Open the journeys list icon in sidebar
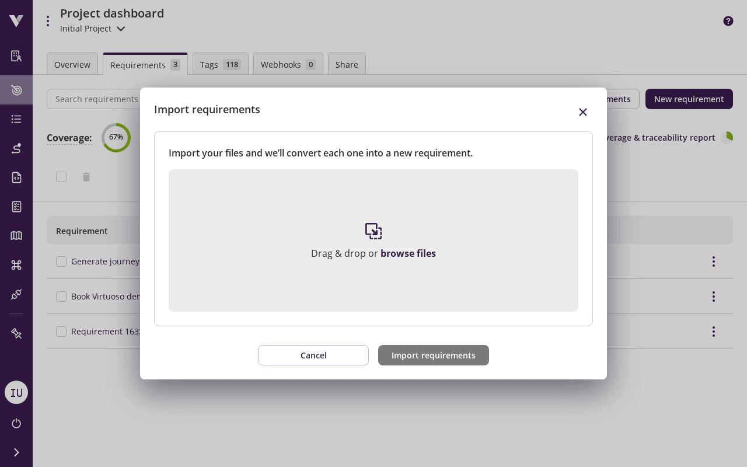Screen dimensions: 747x467 pyautogui.click(x=16, y=119)
